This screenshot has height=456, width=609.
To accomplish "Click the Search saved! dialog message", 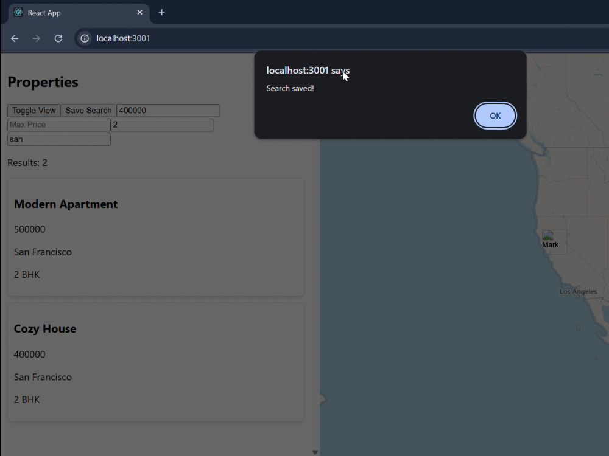I will click(290, 88).
